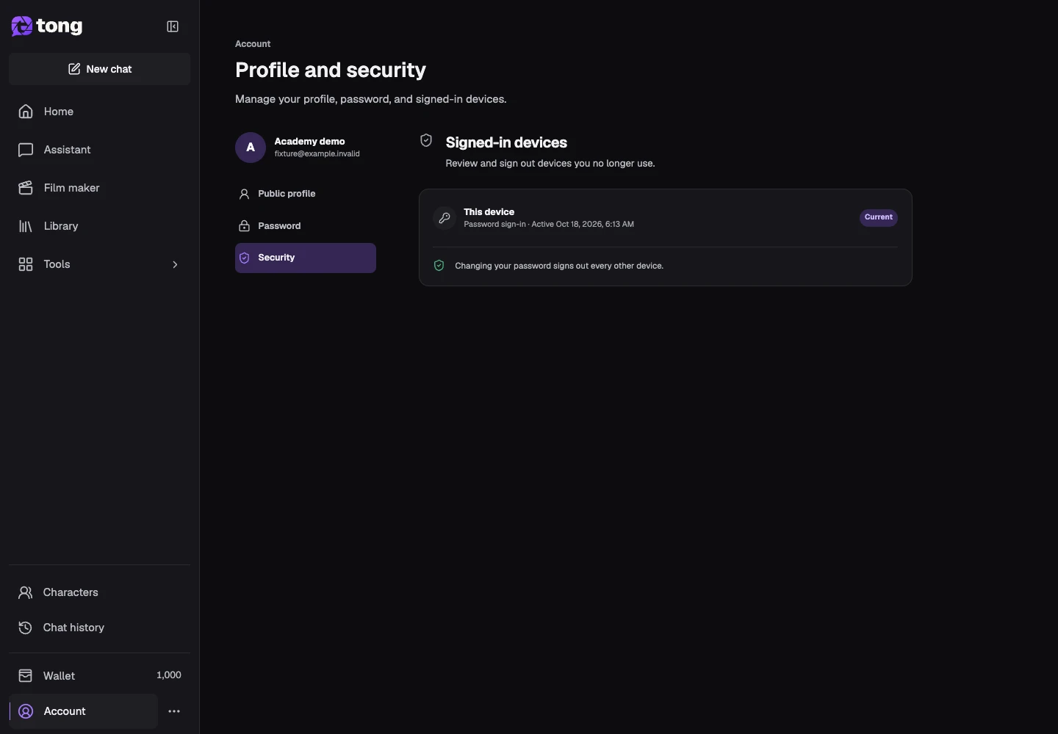This screenshot has height=734, width=1058.
Task: Select the Account sidebar item
Action: 83,711
